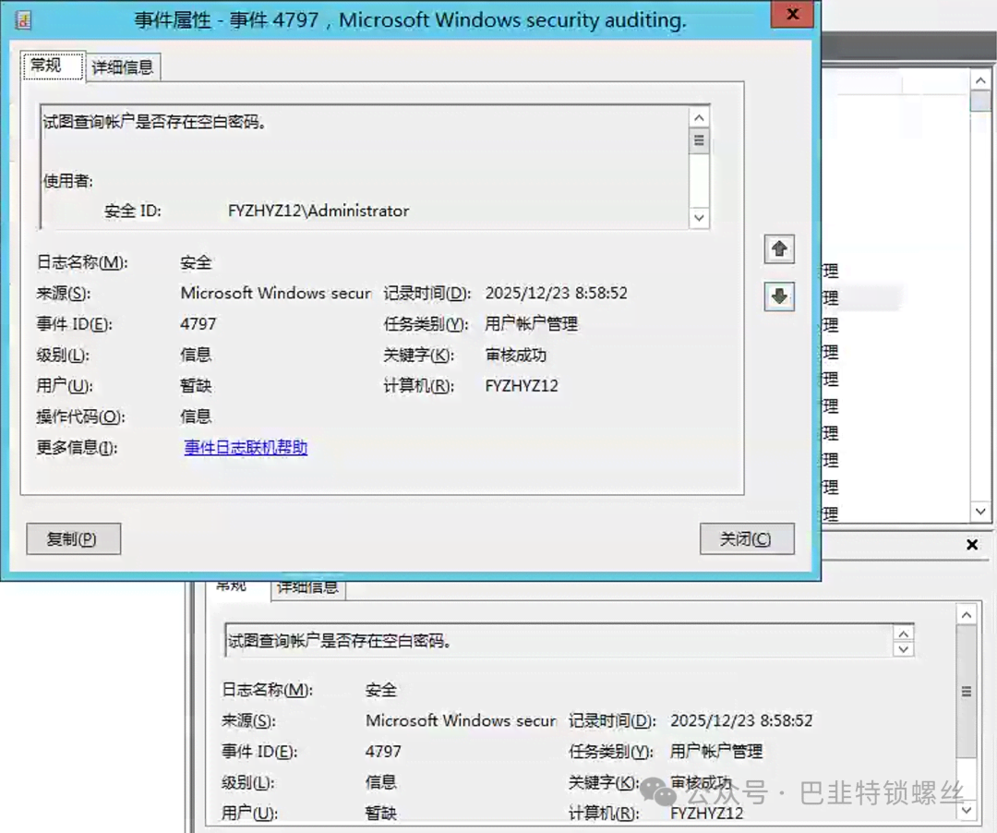Click preview pane vertical scrollbar thumb
Viewport: 997px width, 833px height.
(x=966, y=691)
